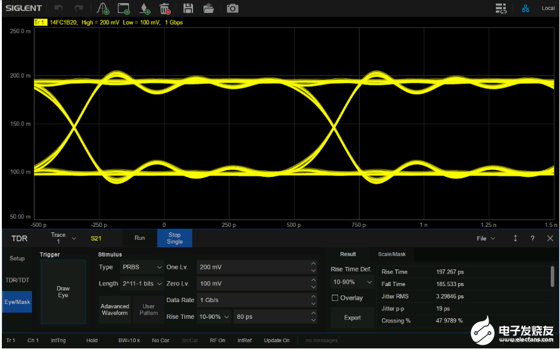Add a marker with the diamond-plus icon

pos(145,8)
